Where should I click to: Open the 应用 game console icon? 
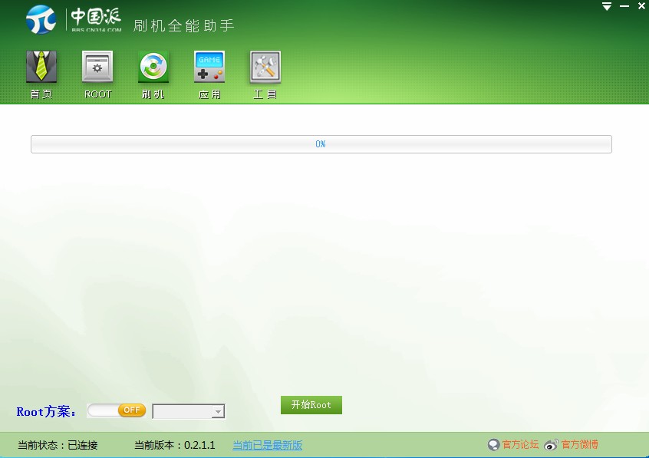click(x=209, y=67)
